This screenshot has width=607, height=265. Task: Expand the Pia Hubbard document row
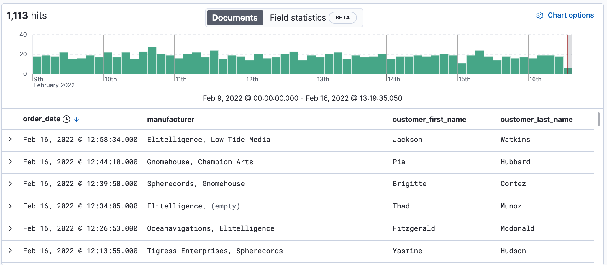(10, 162)
